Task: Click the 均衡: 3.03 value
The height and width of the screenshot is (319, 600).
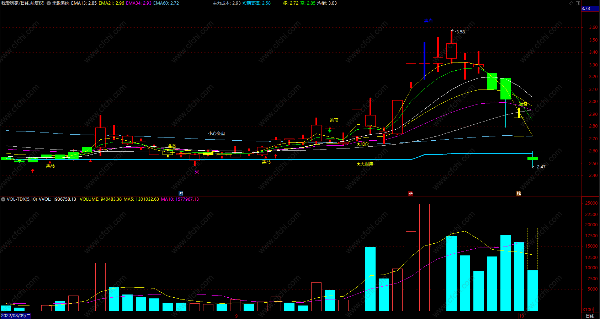Action: (x=327, y=3)
